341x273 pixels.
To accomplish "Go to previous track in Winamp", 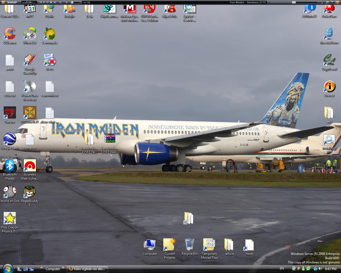I will tap(40, 2).
